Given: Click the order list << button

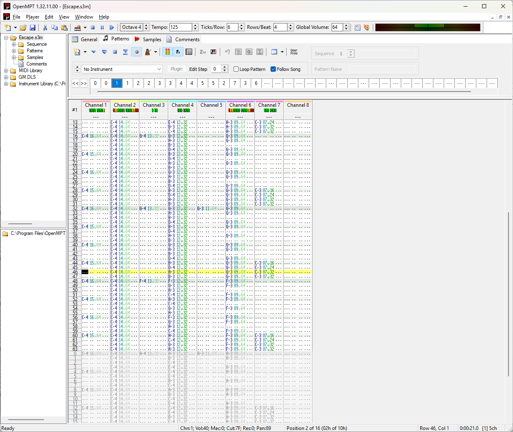Looking at the screenshot, I should pyautogui.click(x=75, y=83).
